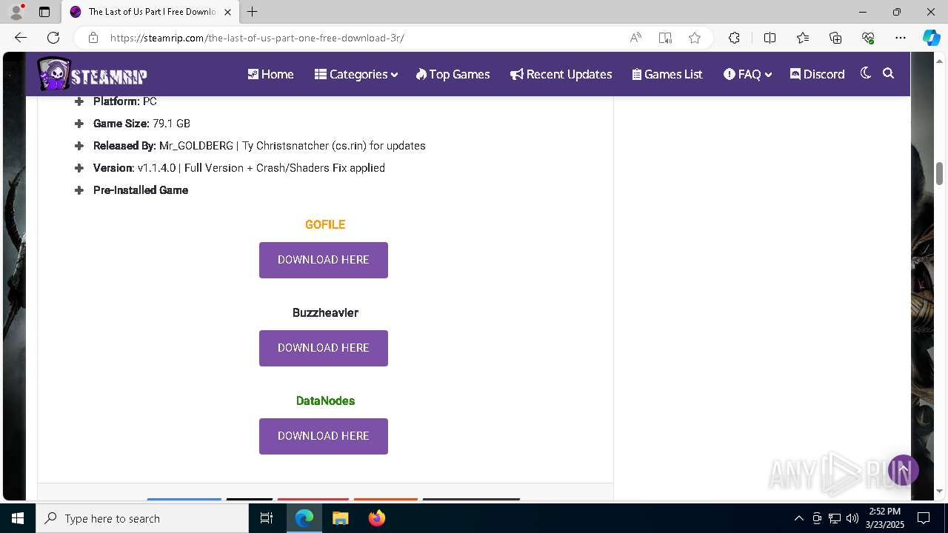
Task: Open the Favorites list icon
Action: (803, 38)
